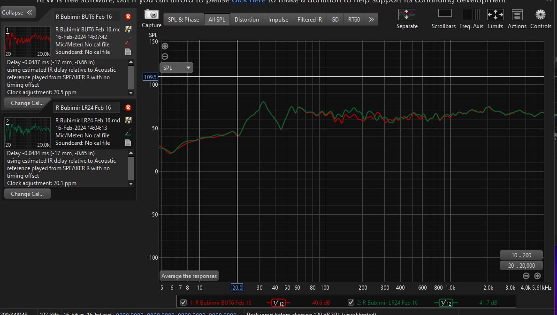
Task: Click the red trace color icon for BUT6
Action: pyautogui.click(x=128, y=41)
